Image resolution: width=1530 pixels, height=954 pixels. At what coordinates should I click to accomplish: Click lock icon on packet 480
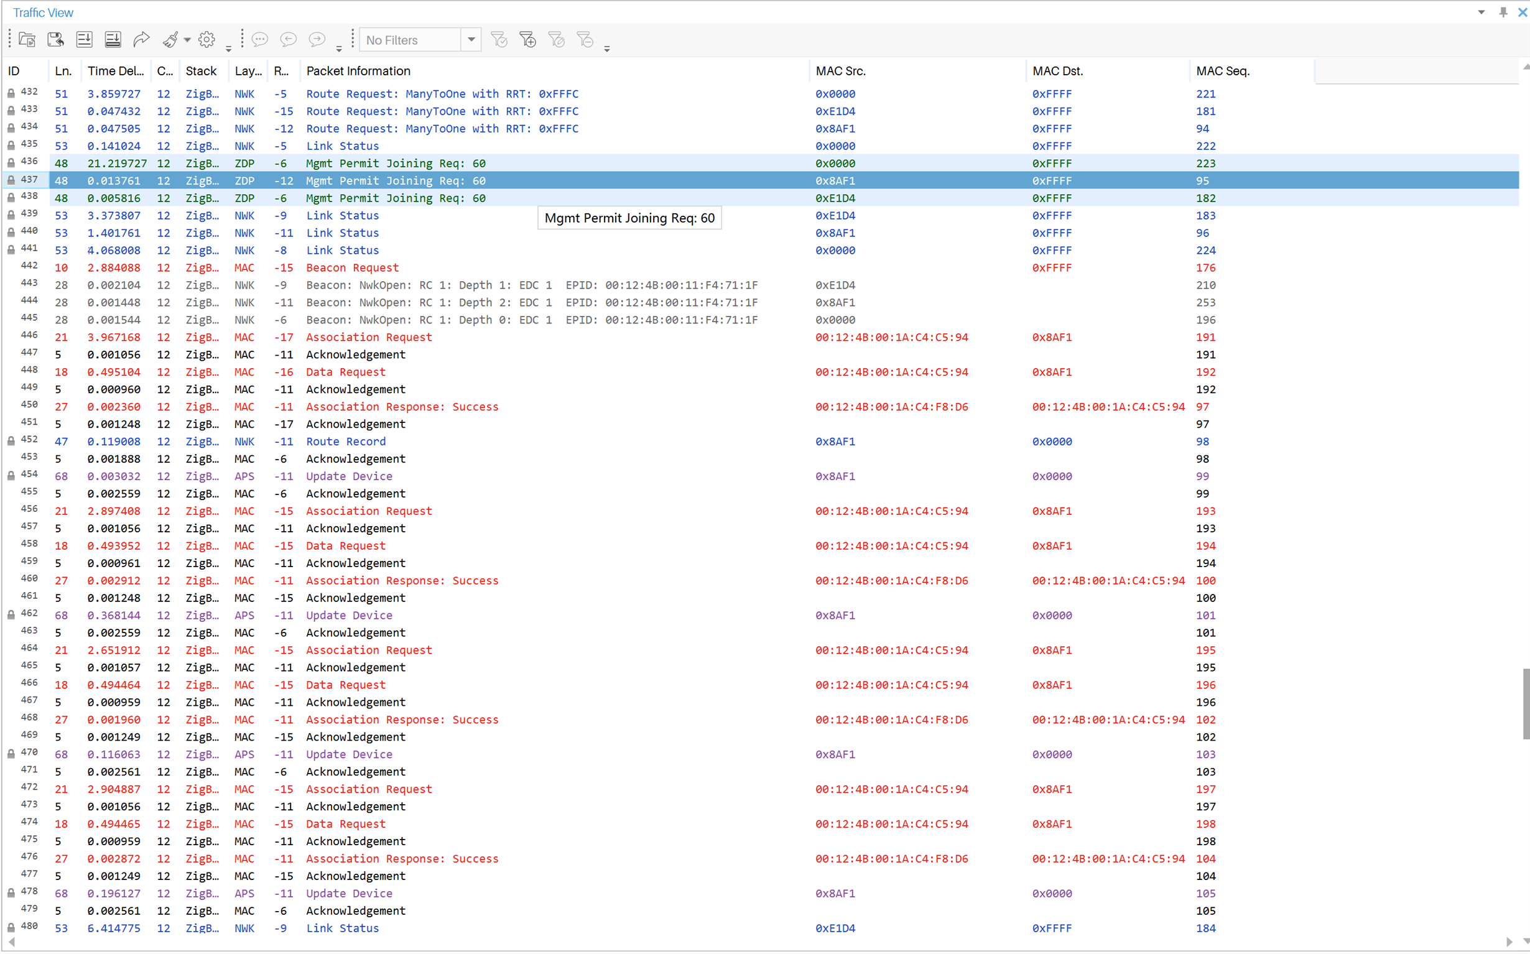click(11, 927)
